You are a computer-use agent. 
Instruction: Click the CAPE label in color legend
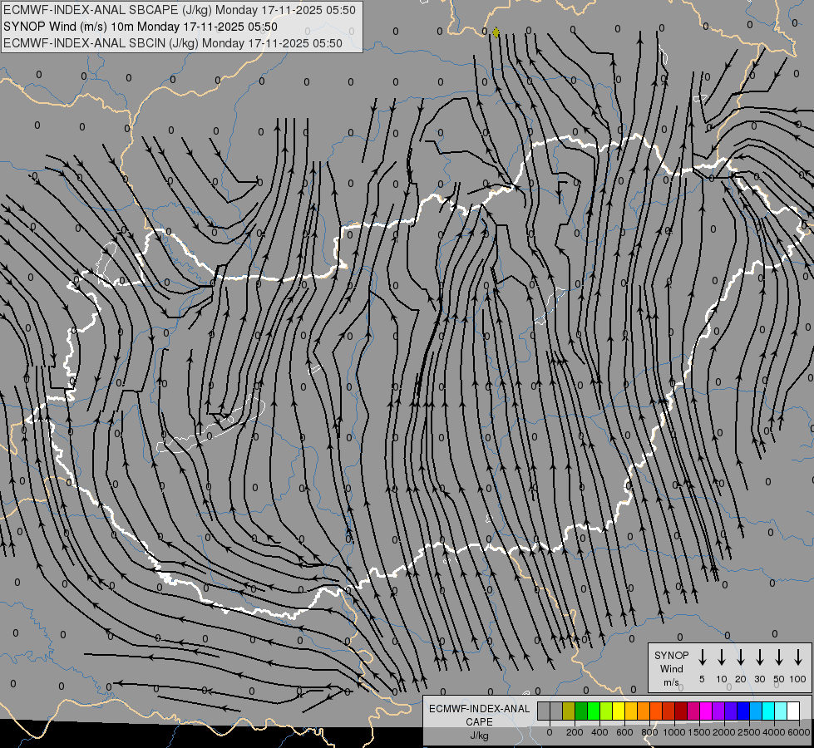point(479,722)
